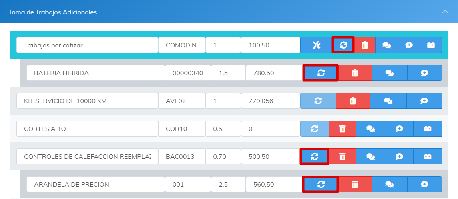
Task: Click the wrench tools icon for Trabajos por cotizar
Action: pyautogui.click(x=316, y=45)
